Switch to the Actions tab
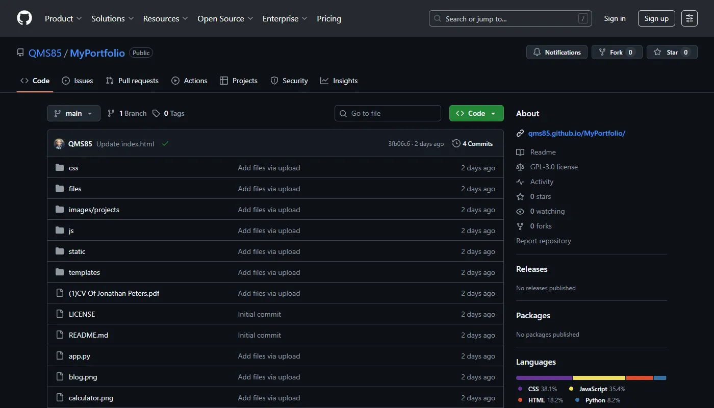This screenshot has height=408, width=714. pyautogui.click(x=189, y=81)
